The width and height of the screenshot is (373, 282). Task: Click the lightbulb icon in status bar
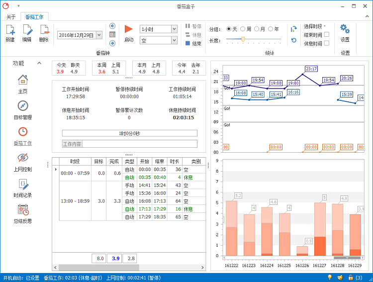(x=330, y=277)
